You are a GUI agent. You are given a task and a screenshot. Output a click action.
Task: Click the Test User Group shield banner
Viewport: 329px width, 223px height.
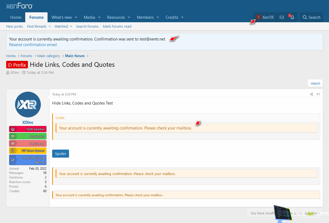coord(28,160)
